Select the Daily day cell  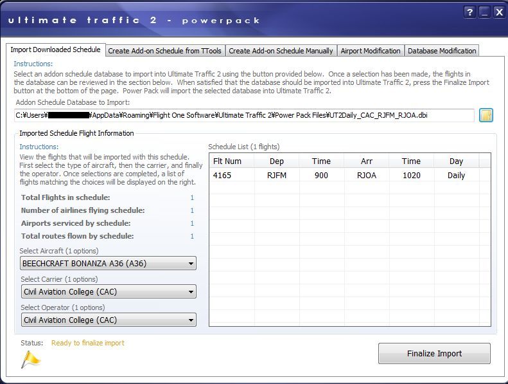456,176
